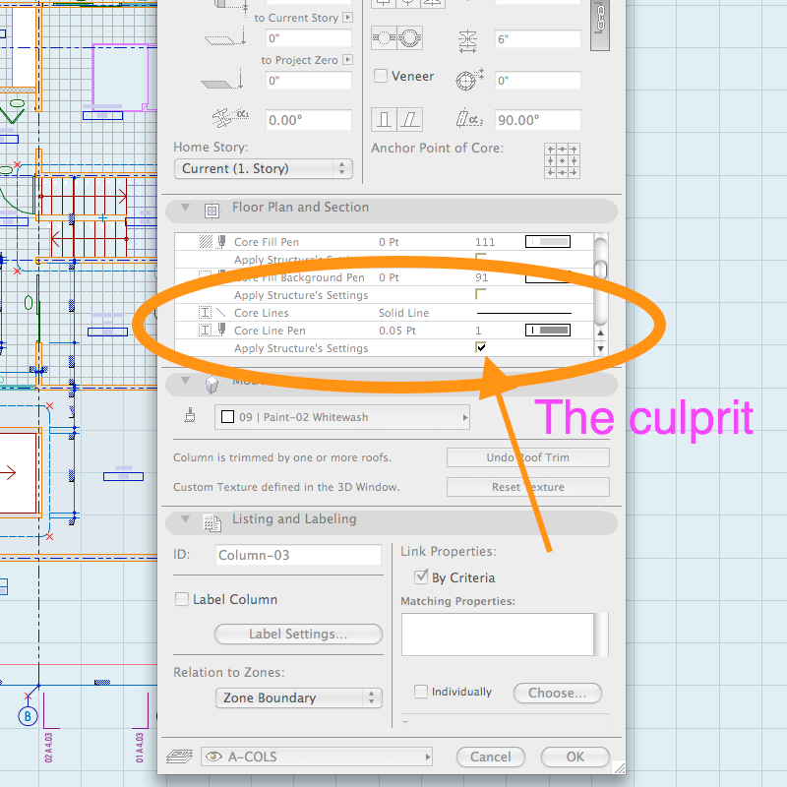Click grid marker B in the floor plan
The height and width of the screenshot is (787, 787).
pos(29,716)
